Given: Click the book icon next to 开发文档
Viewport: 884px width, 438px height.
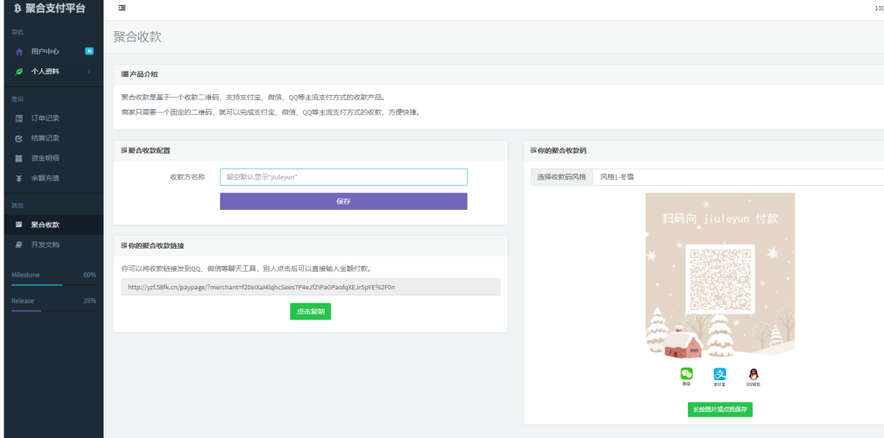Looking at the screenshot, I should pos(19,245).
